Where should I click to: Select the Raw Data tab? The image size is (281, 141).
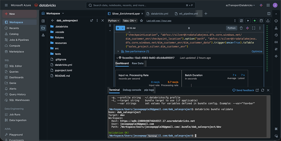click(138, 63)
